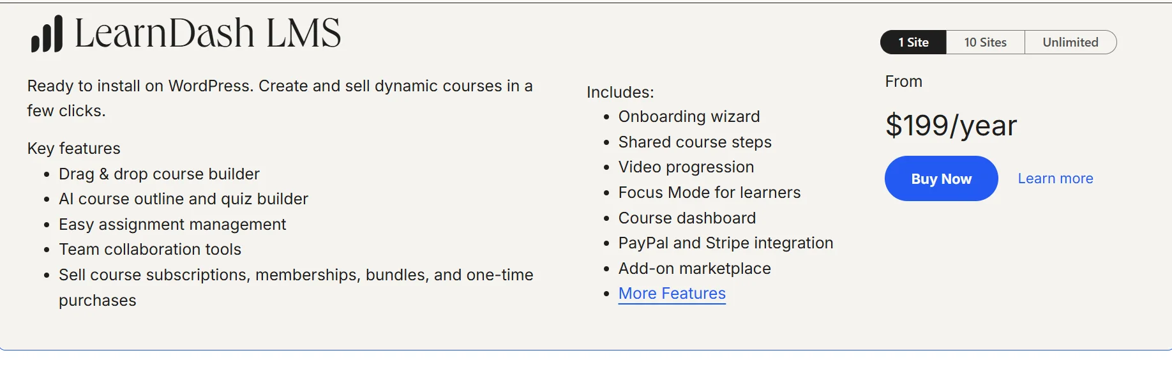The width and height of the screenshot is (1172, 369).
Task: Follow the More Features link
Action: tap(672, 294)
